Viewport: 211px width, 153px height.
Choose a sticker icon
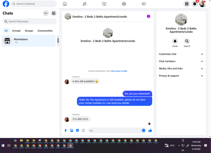pos(78,131)
